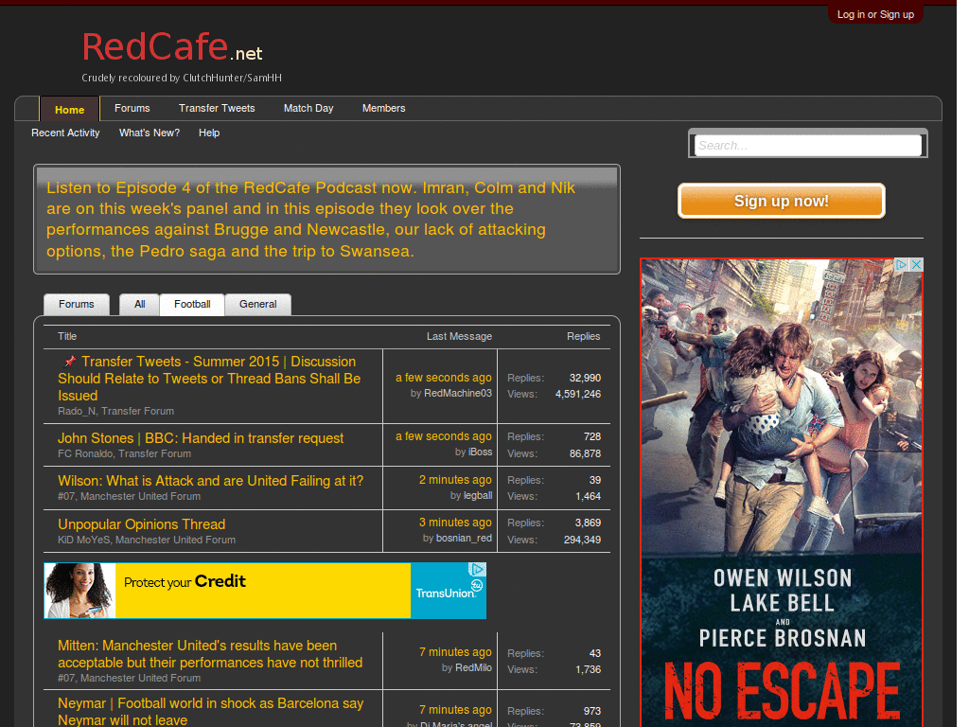Open What's New? submenu link
Image resolution: width=969 pixels, height=727 pixels.
tap(150, 133)
